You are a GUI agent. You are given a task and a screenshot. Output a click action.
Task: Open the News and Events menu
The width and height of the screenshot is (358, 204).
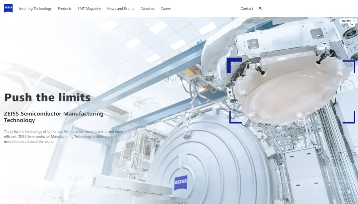point(121,9)
